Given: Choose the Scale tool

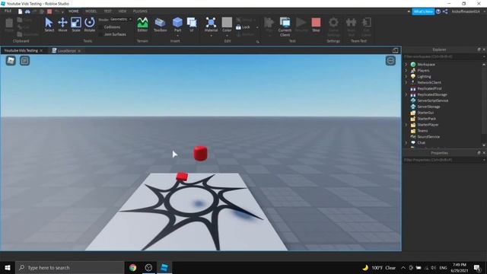Looking at the screenshot, I should (76, 24).
